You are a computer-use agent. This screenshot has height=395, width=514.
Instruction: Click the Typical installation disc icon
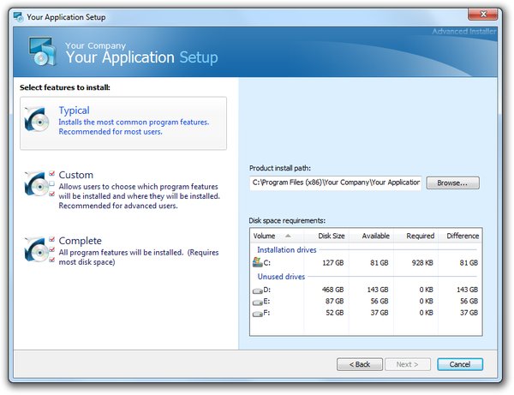(x=36, y=119)
